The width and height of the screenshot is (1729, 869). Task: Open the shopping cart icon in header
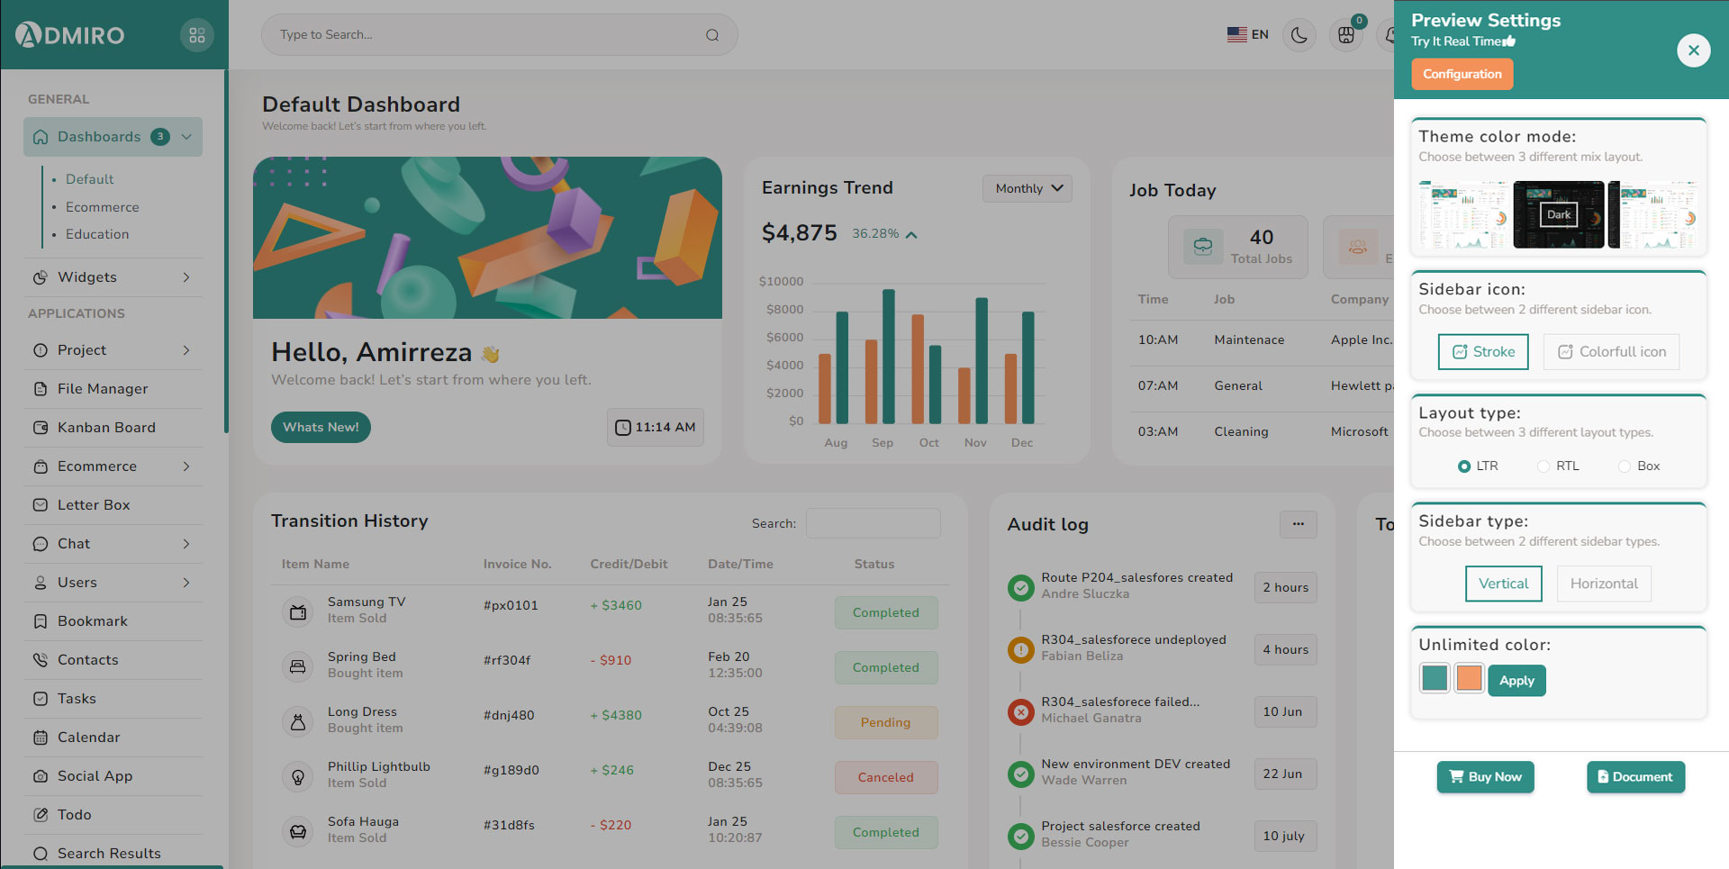click(1346, 35)
